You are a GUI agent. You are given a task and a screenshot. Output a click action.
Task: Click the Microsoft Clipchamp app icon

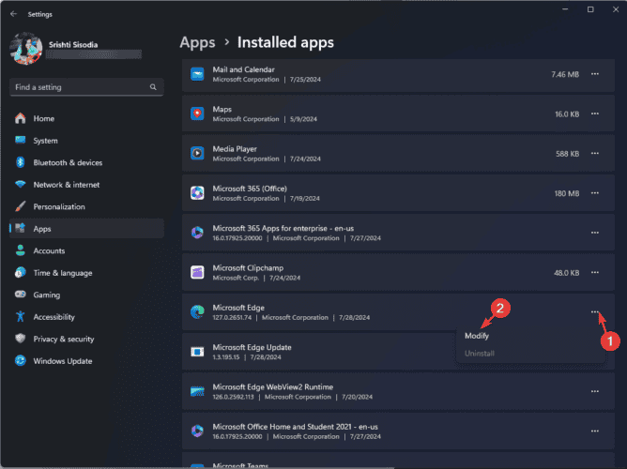tap(197, 272)
